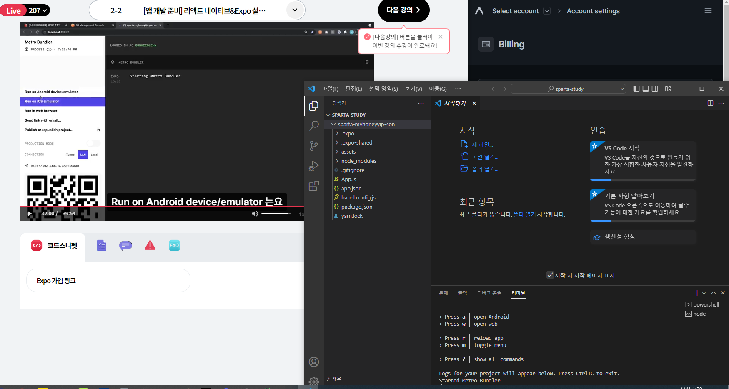Add a new terminal with the plus icon

pos(697,293)
